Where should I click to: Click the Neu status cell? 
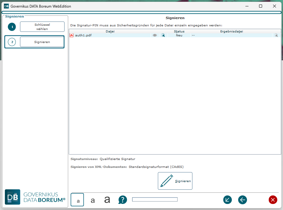coord(179,35)
